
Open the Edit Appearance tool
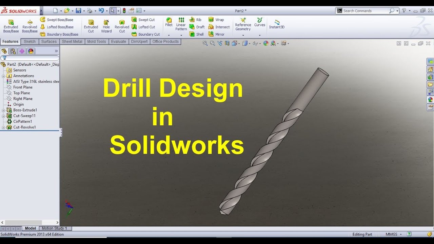266,43
